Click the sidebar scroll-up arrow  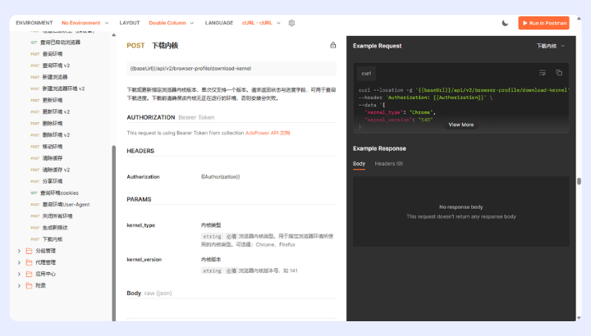[114, 35]
